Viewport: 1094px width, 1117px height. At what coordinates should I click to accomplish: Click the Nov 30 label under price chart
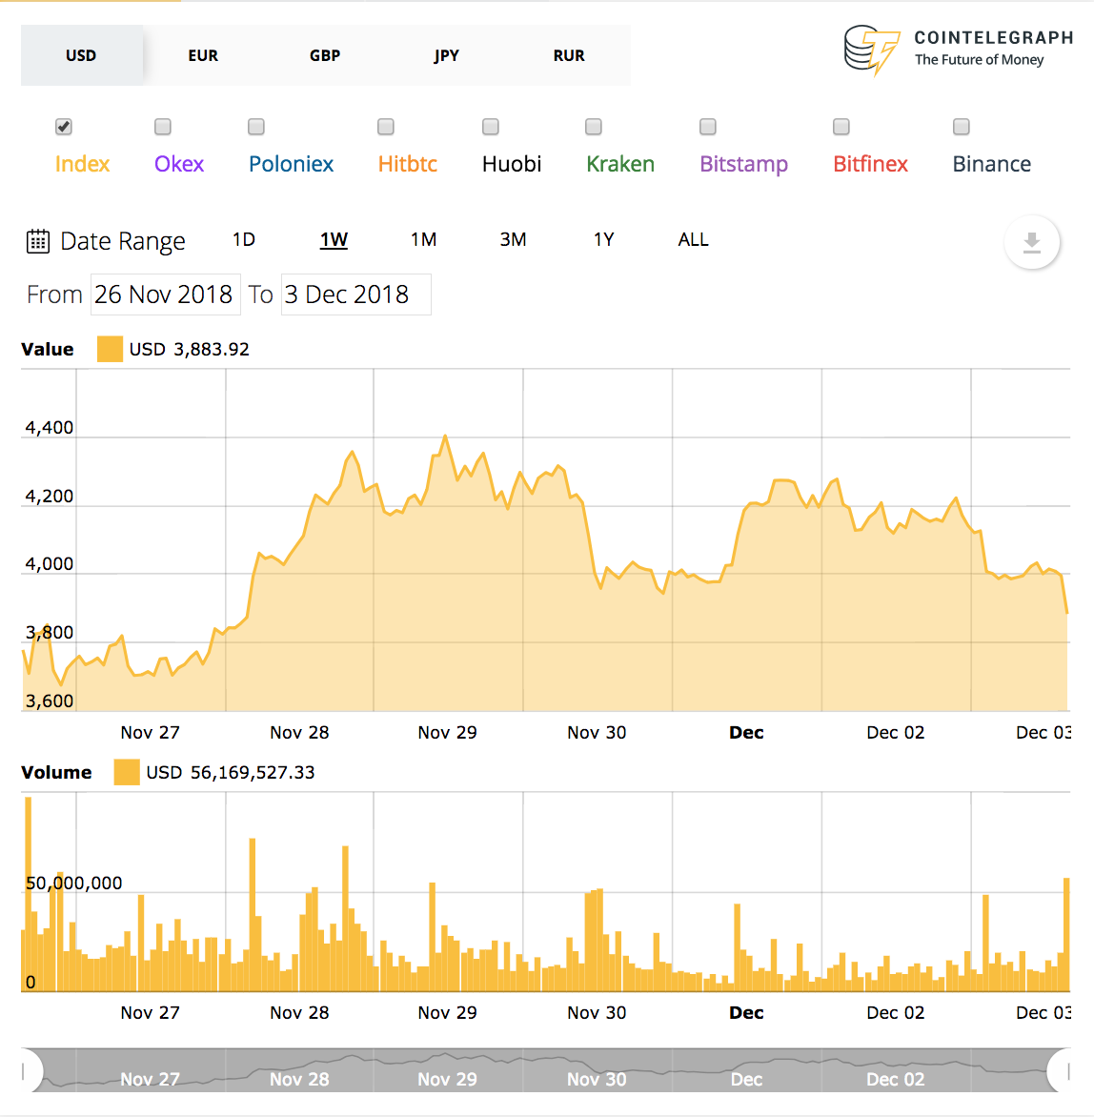(597, 732)
